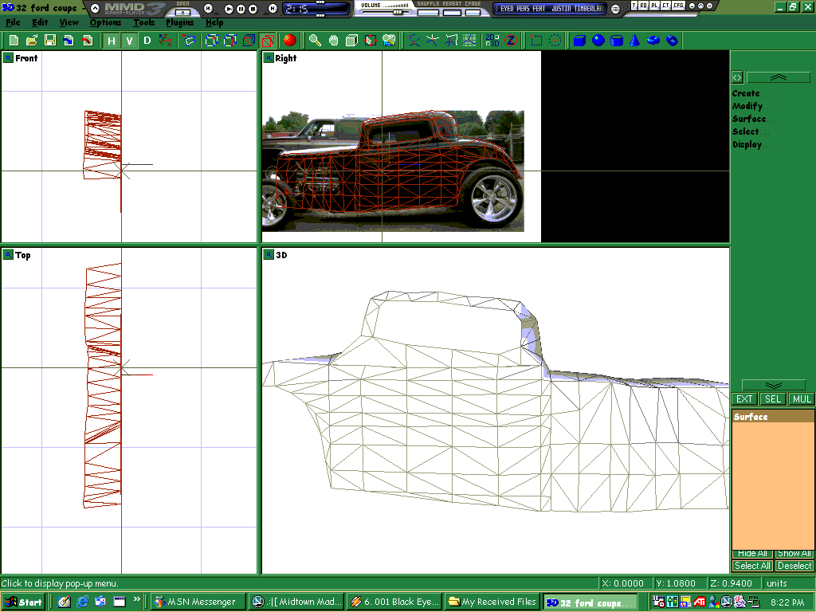Expand the Create section in the side panel
Image resolution: width=816 pixels, height=612 pixels.
(746, 93)
